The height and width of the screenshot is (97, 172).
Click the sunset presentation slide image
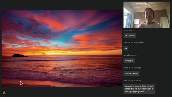[x=62, y=48]
